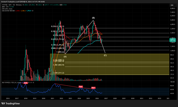Viewport: 178px width, 107px height.
Task: Click the 2021 label on time axis
Action: coord(52,98)
